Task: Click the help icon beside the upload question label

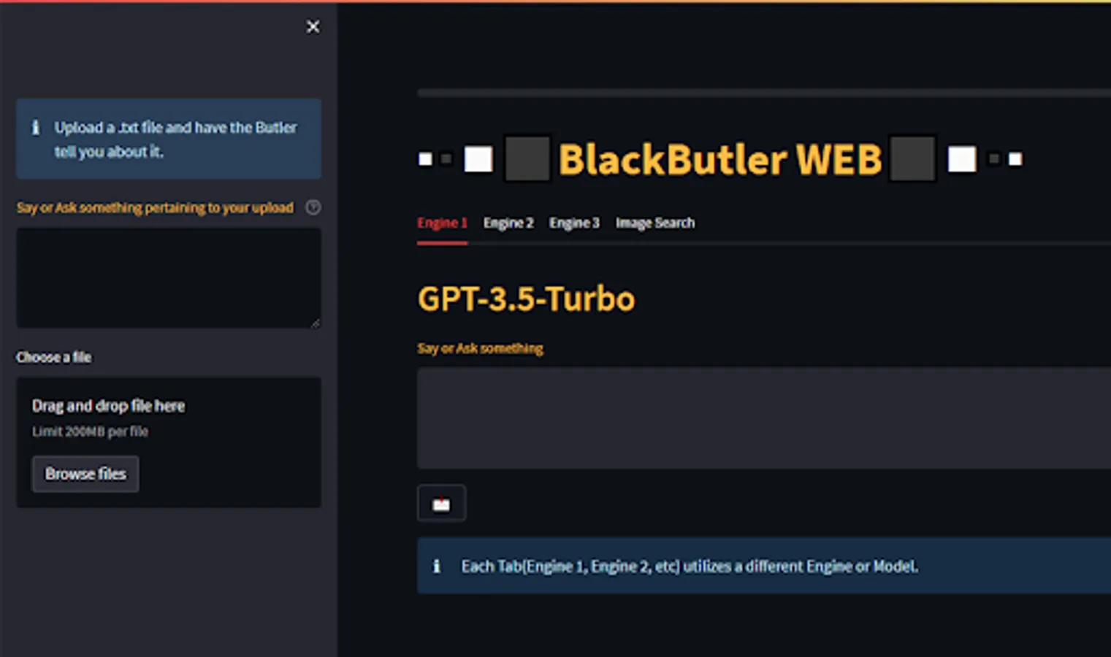Action: pyautogui.click(x=313, y=207)
